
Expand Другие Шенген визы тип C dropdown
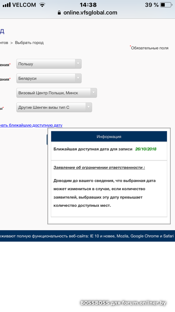(x=54, y=107)
